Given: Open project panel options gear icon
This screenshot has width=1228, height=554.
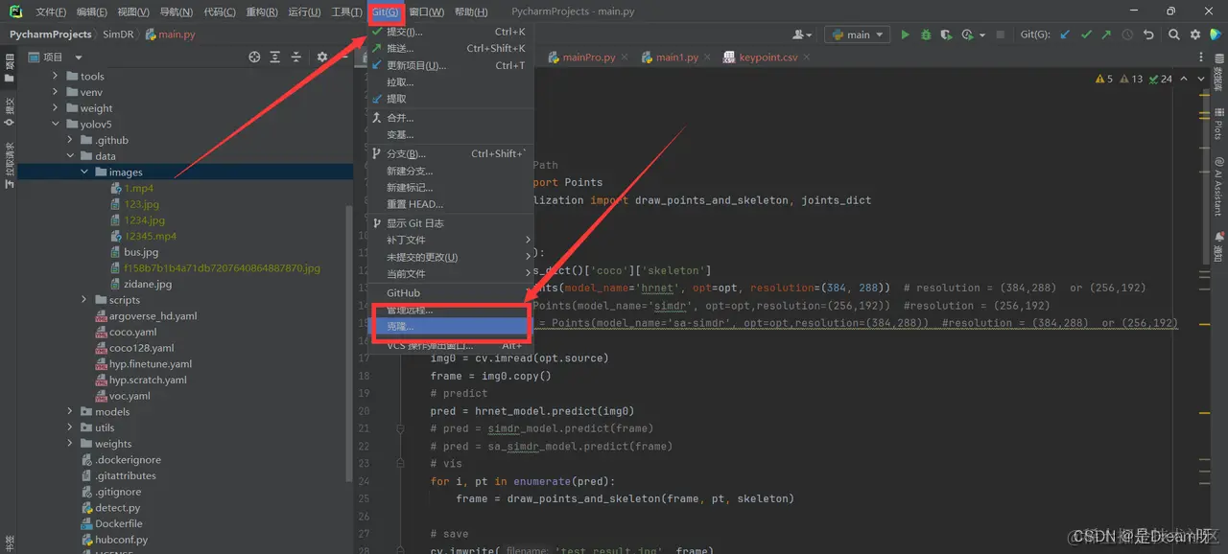Looking at the screenshot, I should click(322, 58).
